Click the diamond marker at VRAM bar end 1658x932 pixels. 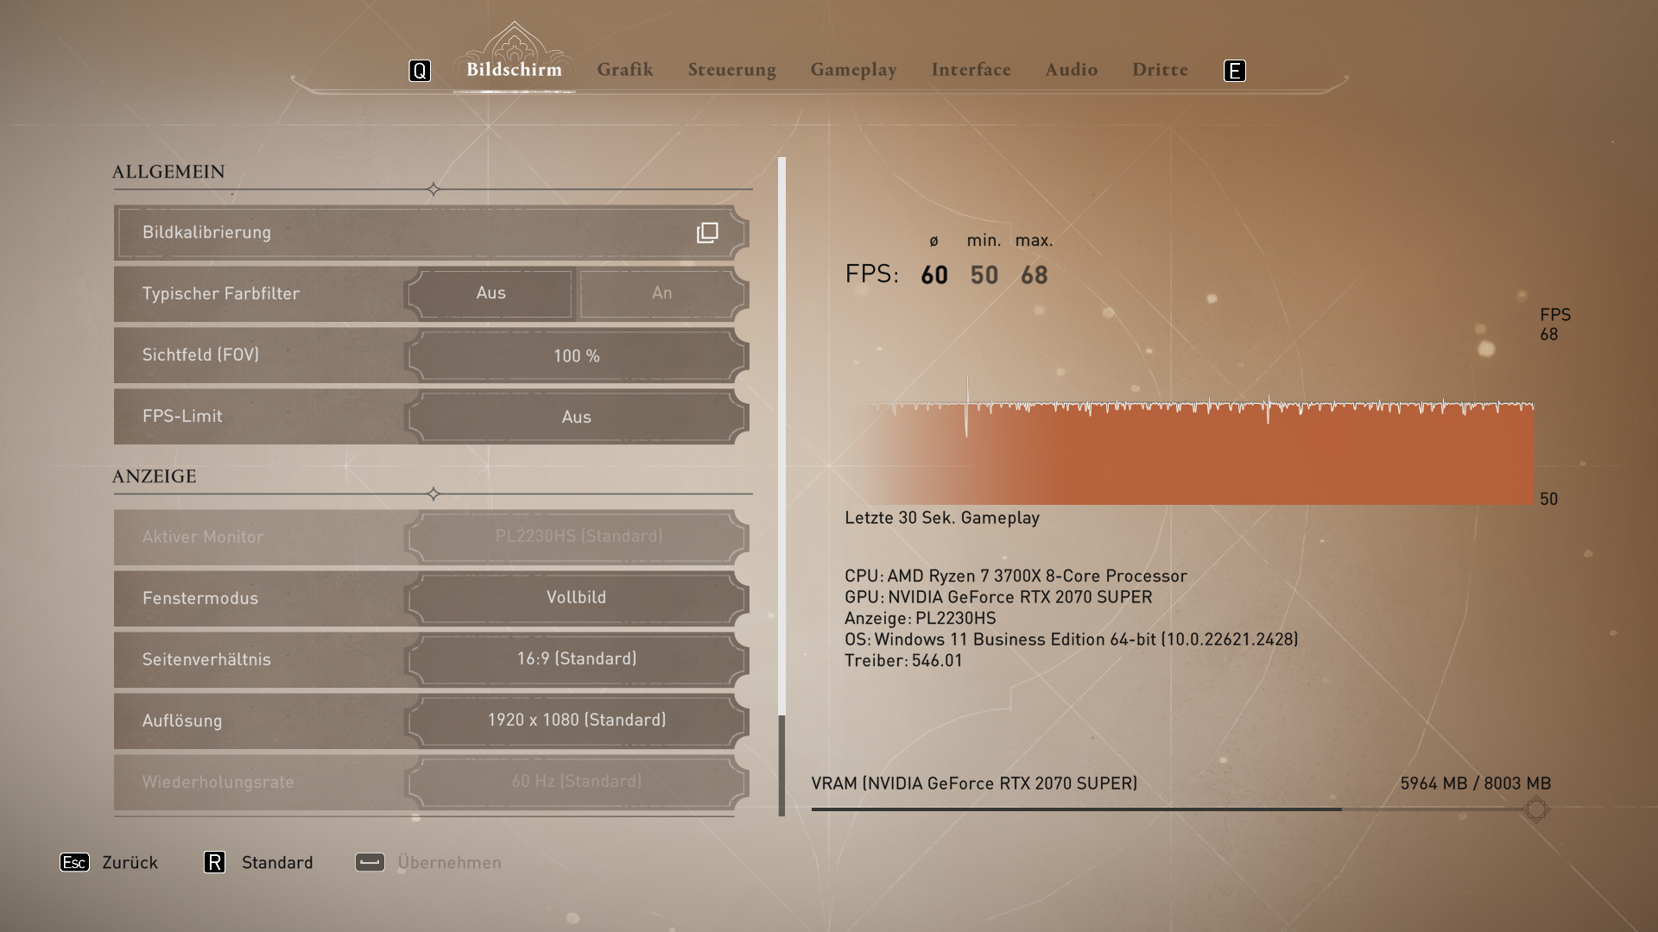click(x=1535, y=809)
